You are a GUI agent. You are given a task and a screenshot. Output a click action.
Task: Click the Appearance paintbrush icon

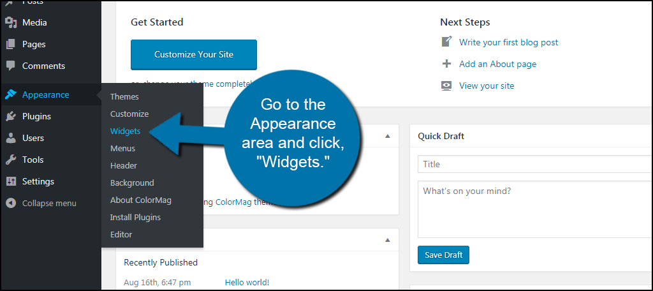tap(11, 95)
